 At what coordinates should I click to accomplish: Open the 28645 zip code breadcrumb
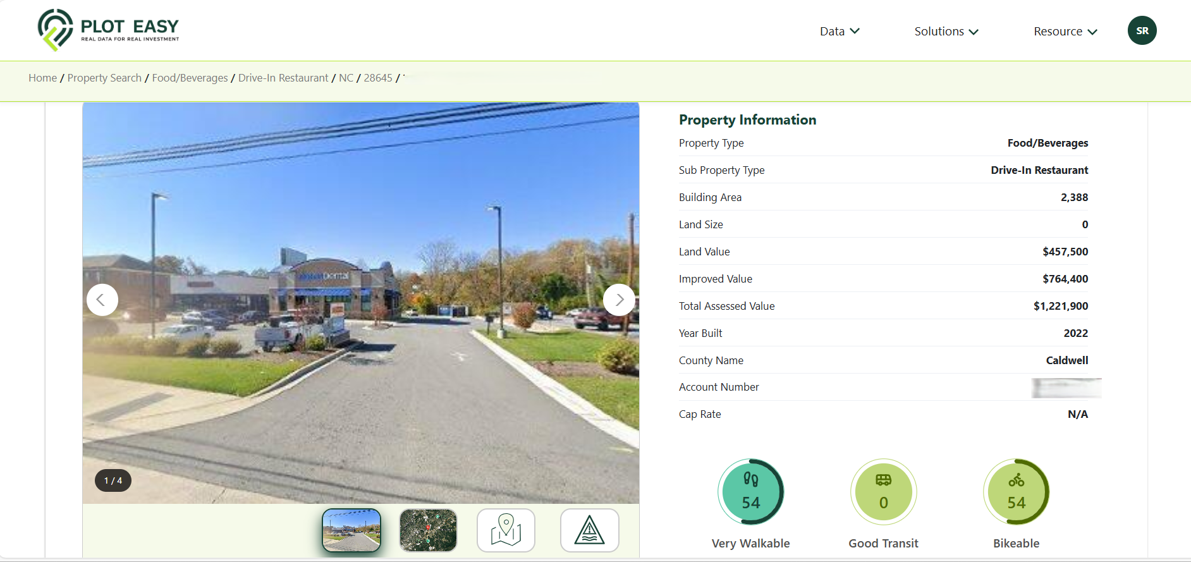(378, 78)
